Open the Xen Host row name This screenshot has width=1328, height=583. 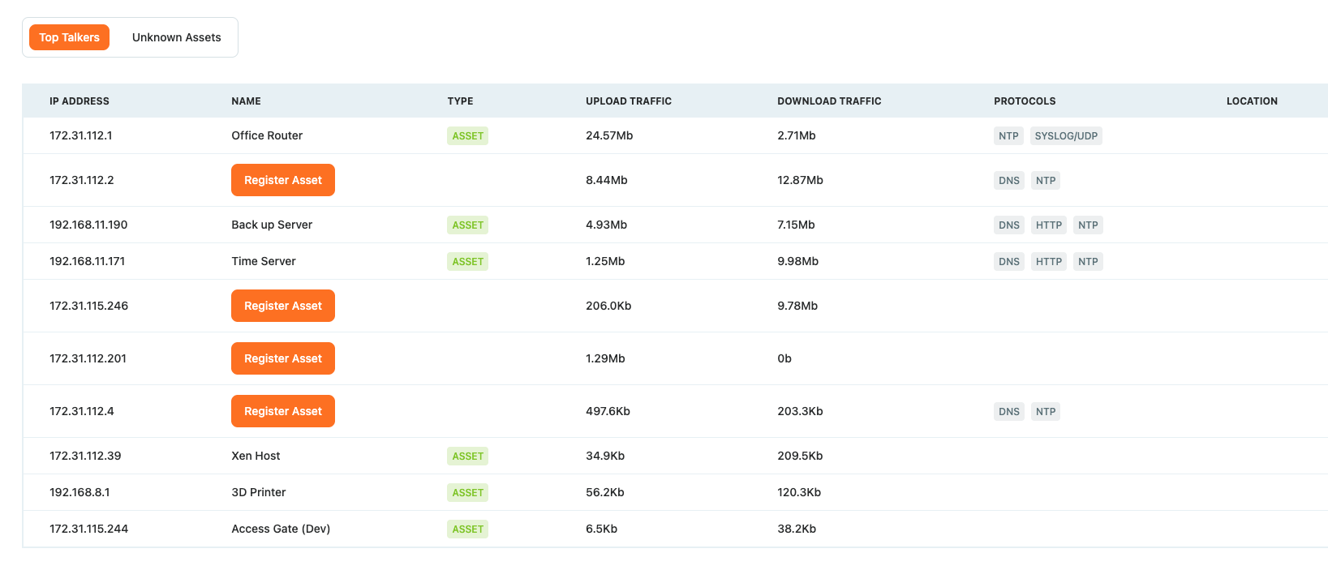tap(256, 456)
